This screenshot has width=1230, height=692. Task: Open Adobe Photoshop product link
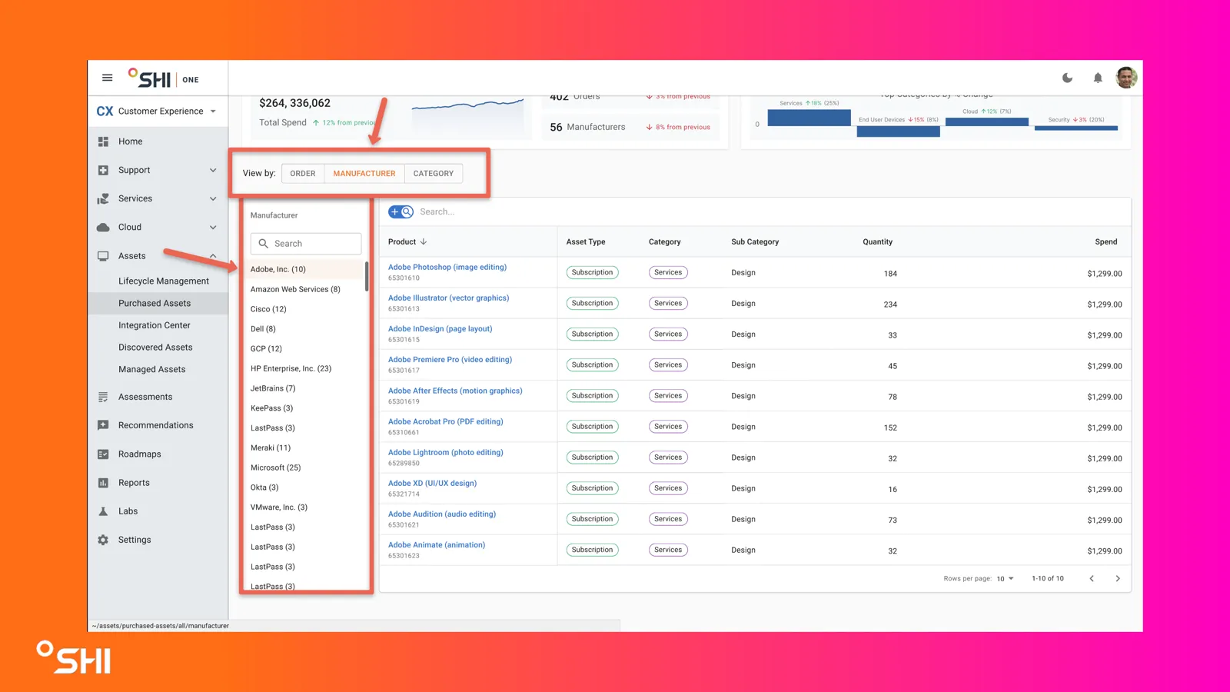[447, 267]
